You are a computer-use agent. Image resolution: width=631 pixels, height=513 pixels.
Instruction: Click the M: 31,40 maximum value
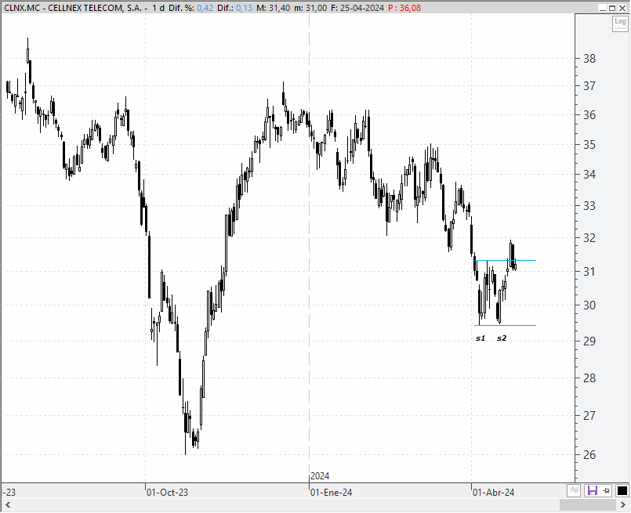tap(274, 8)
